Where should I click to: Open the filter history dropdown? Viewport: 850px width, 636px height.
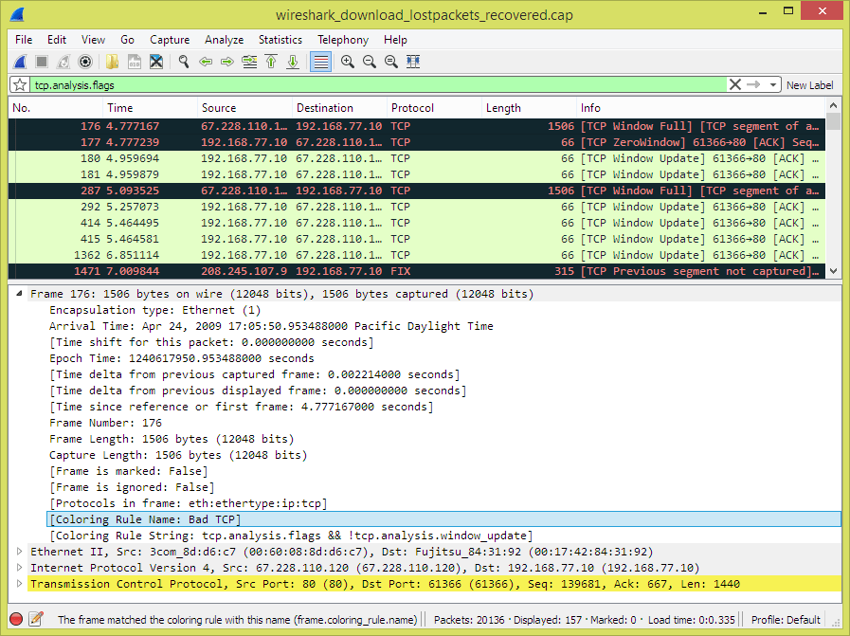772,84
